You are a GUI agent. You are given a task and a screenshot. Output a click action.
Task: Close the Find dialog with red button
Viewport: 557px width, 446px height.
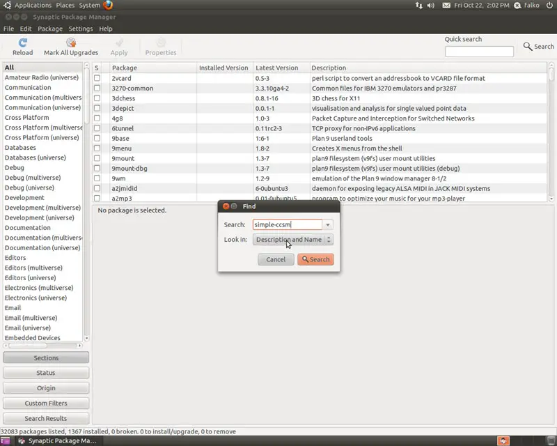pyautogui.click(x=226, y=206)
